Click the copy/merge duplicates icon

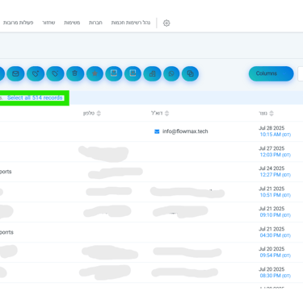tap(190, 73)
